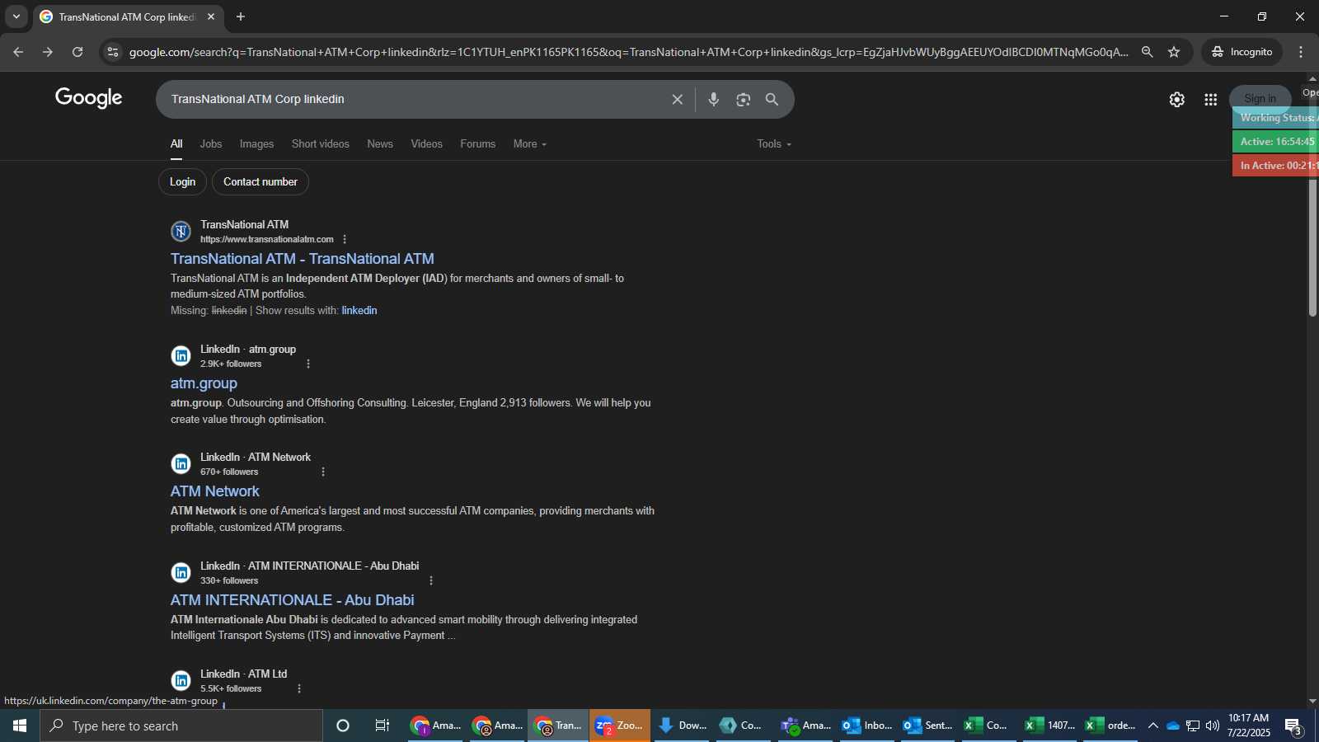This screenshot has width=1319, height=742.
Task: Open options for ATM Ltd result
Action: (x=298, y=688)
